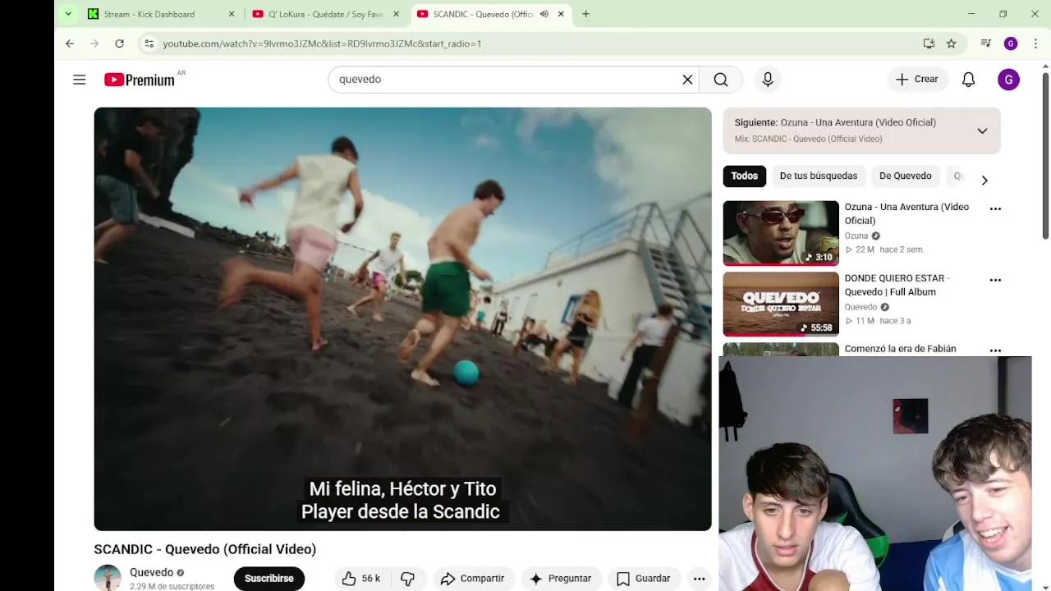Like the SCANDIC video
This screenshot has height=591, width=1051.
point(360,579)
